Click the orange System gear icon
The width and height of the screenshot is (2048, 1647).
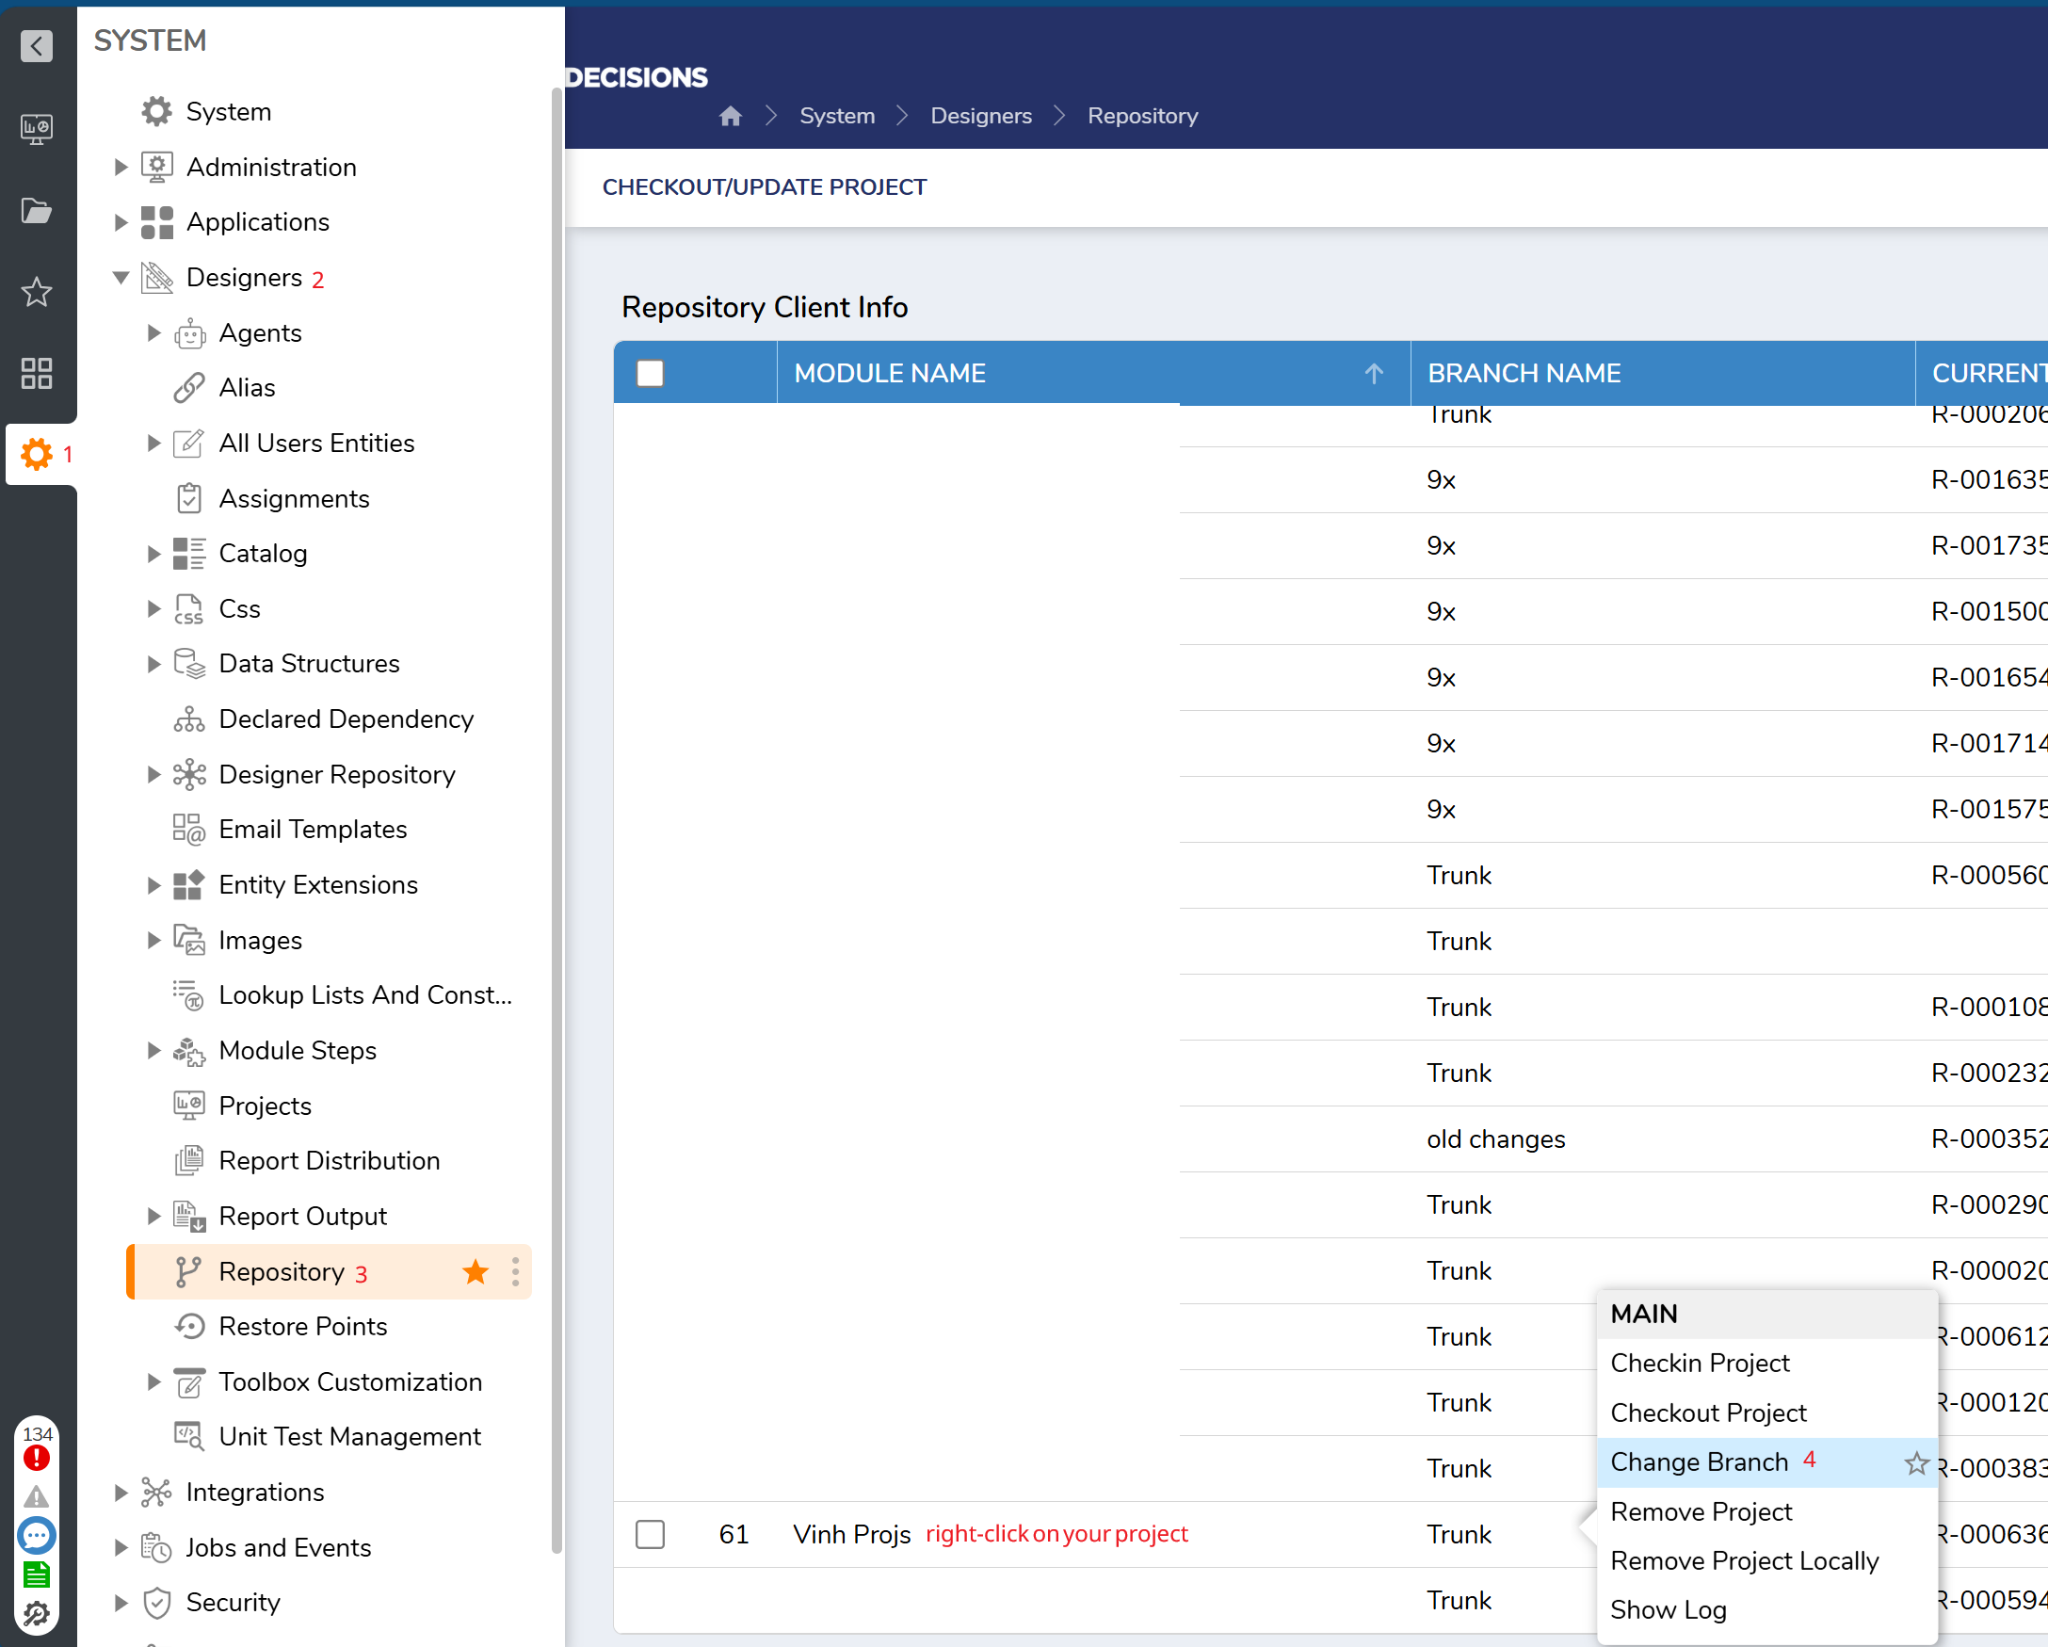pos(36,454)
